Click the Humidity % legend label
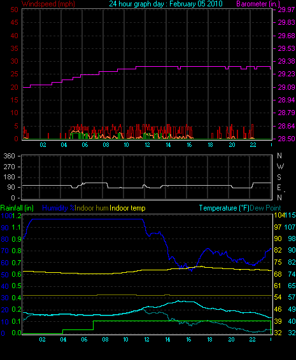 [59, 208]
